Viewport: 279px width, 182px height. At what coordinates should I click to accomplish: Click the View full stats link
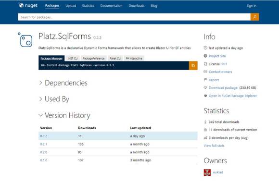click(x=214, y=146)
